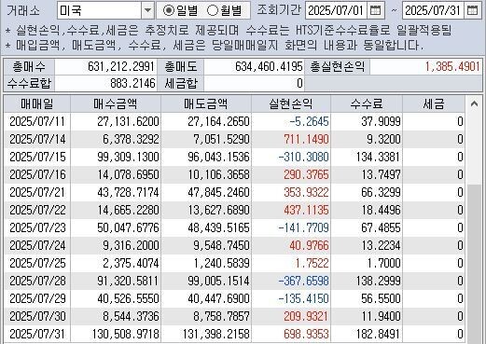Image resolution: width=486 pixels, height=344 pixels.
Task: Select the 2025/07/28 date cell
Action: coord(37,281)
